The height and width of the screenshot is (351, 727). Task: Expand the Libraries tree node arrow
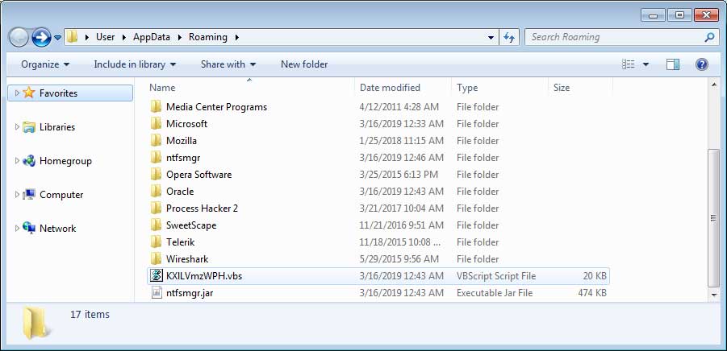(x=17, y=126)
